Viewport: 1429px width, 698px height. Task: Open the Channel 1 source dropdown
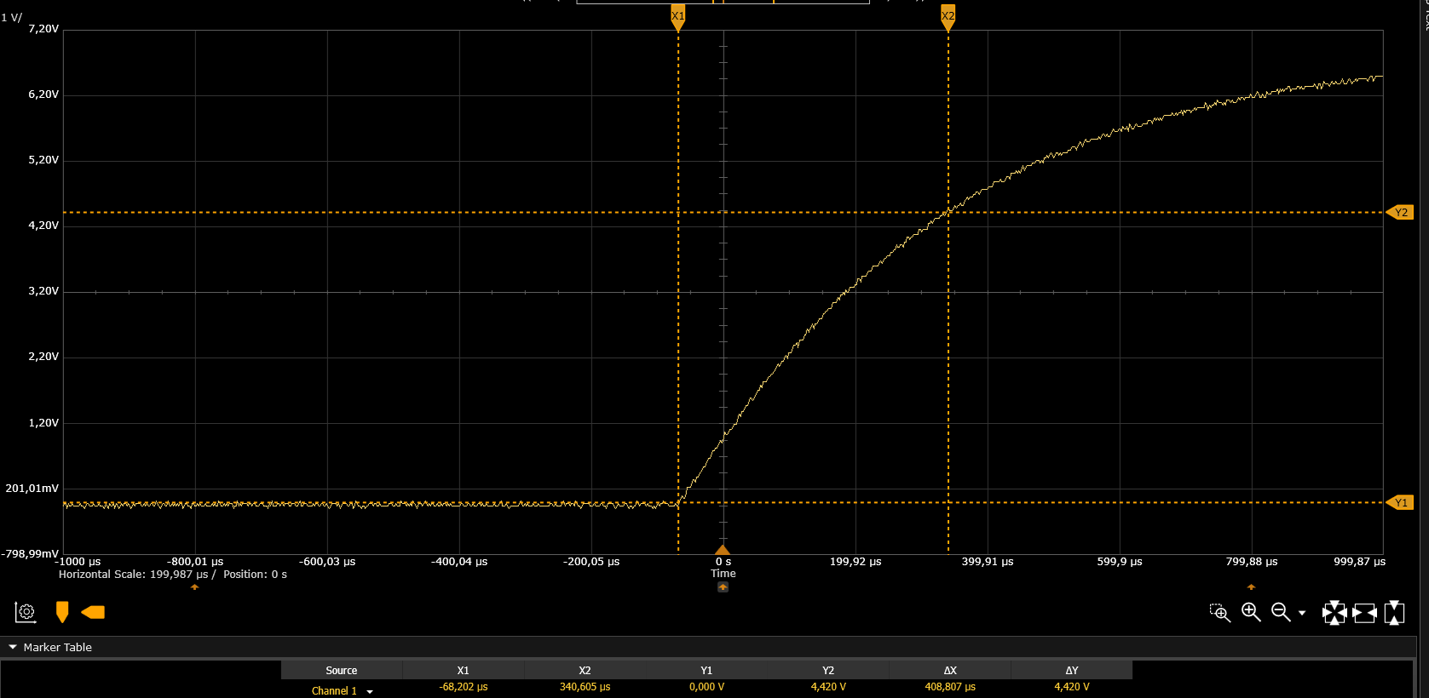point(370,691)
